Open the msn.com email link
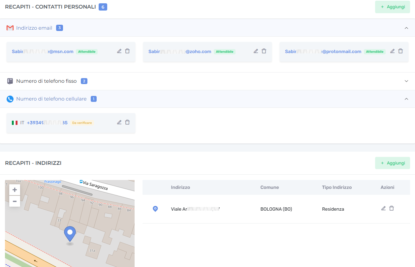The height and width of the screenshot is (267, 415). pos(43,51)
